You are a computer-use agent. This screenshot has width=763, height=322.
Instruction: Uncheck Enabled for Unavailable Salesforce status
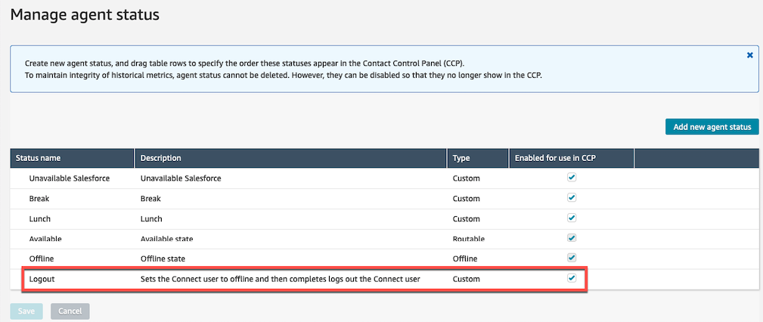[x=572, y=178]
